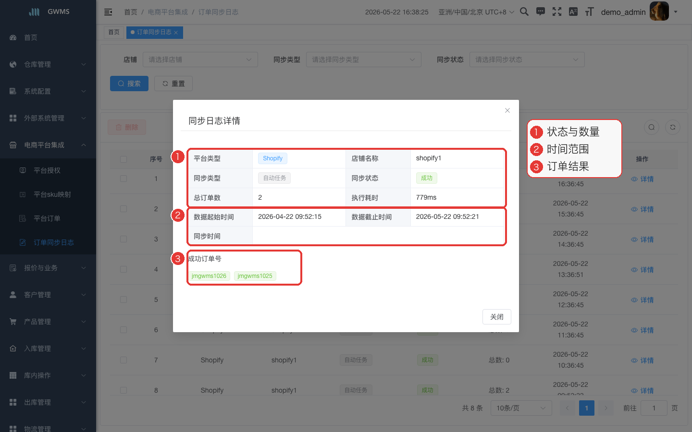Click the 前往 page number input
This screenshot has height=432, width=692.
pyautogui.click(x=654, y=408)
